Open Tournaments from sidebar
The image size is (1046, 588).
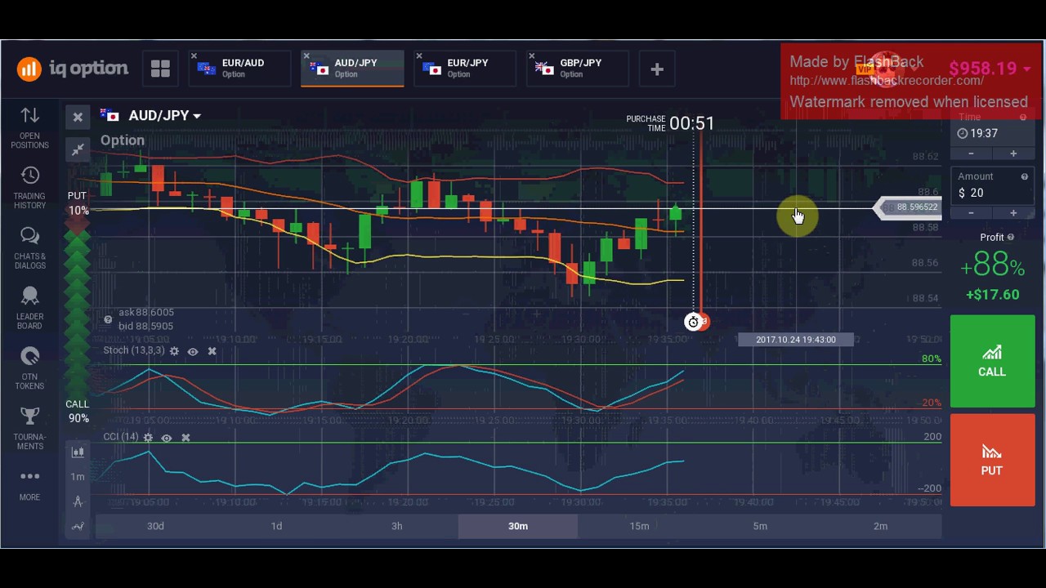click(29, 429)
